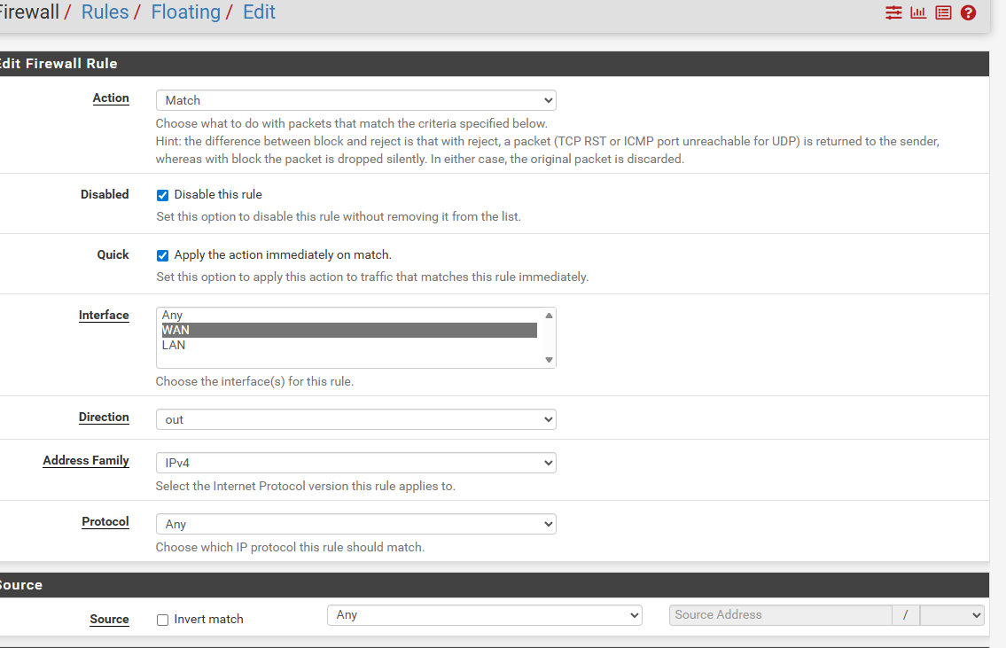Enable the Invert match checkbox
Screen dimensions: 1006x648
(x=162, y=620)
